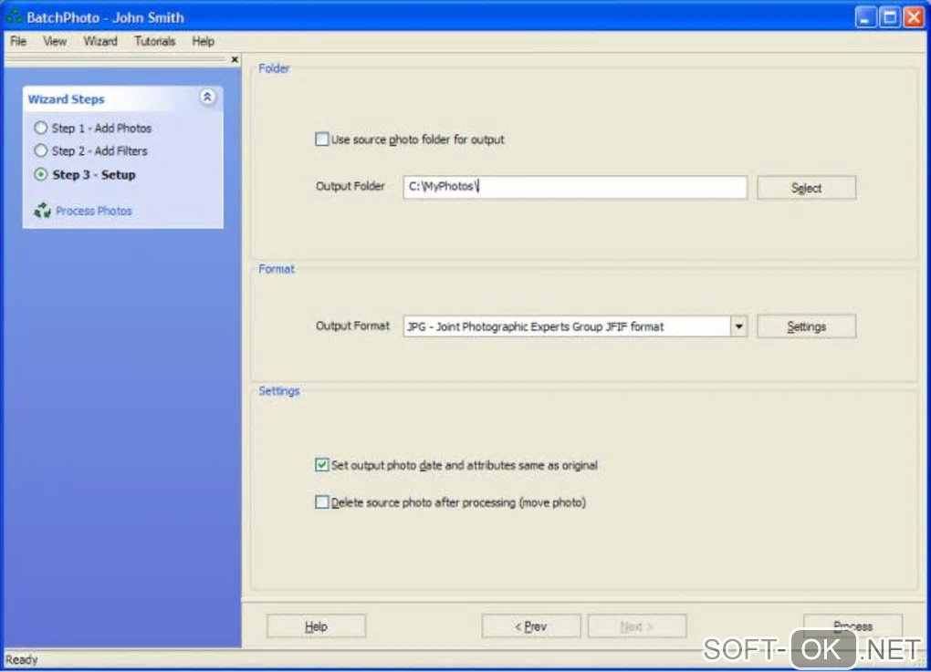Screen dimensions: 931x672
Task: Click the Process Photos recycle icon
Action: 42,210
